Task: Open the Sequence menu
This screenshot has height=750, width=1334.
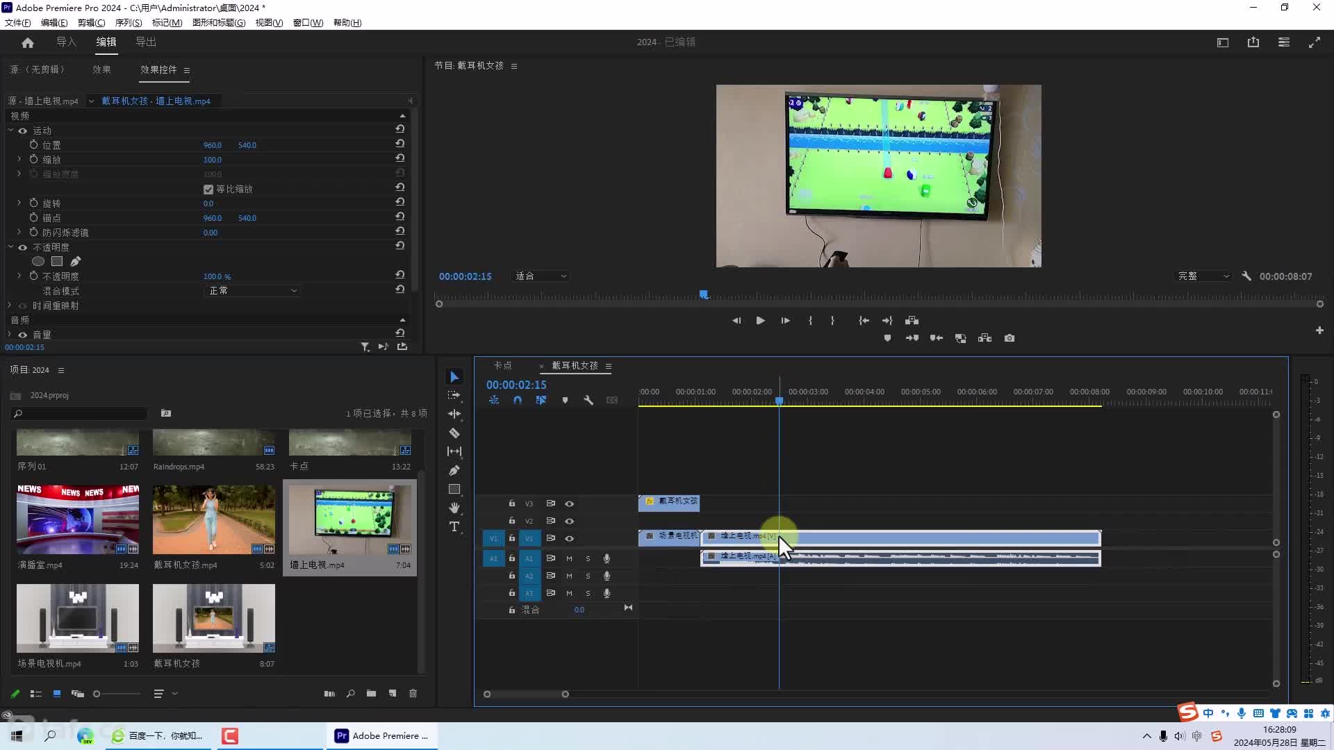Action: point(129,23)
